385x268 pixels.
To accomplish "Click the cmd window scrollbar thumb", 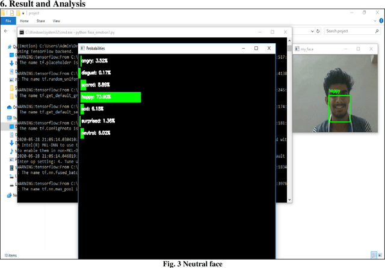I will (289, 48).
